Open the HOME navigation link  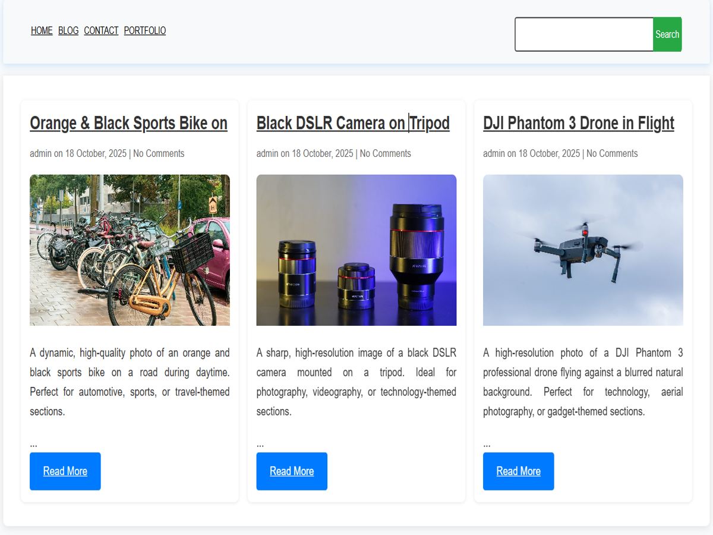42,30
